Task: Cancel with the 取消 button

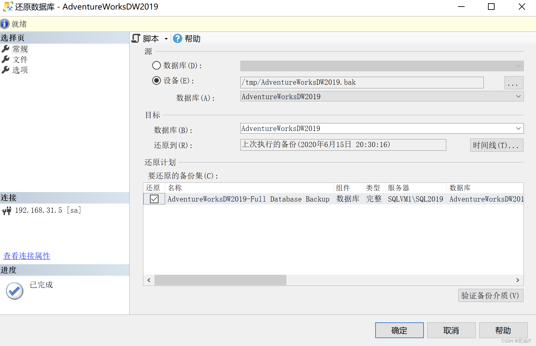Action: [x=451, y=330]
